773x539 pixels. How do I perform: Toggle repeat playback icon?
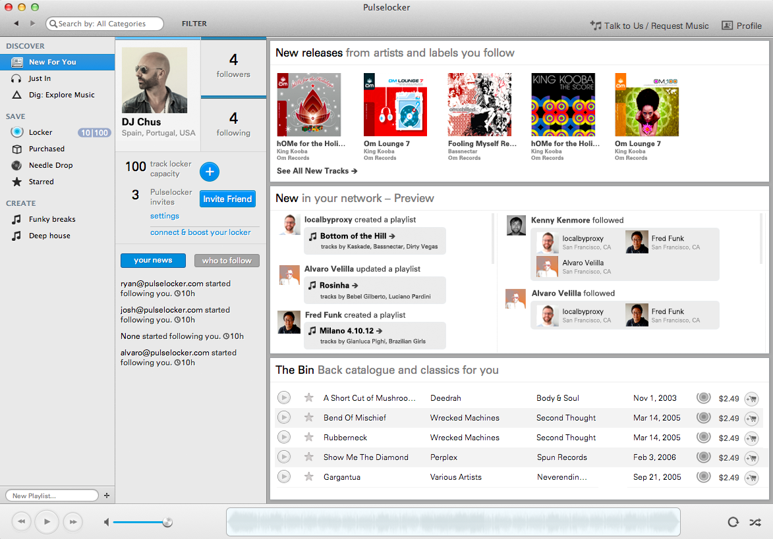pos(733,523)
